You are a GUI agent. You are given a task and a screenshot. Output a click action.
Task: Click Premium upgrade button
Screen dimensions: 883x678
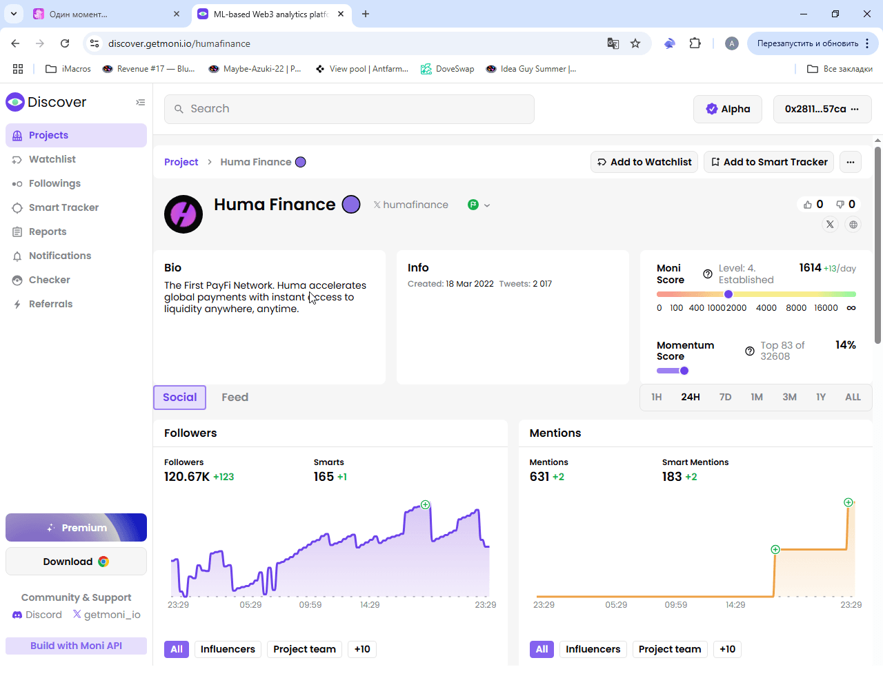click(76, 528)
